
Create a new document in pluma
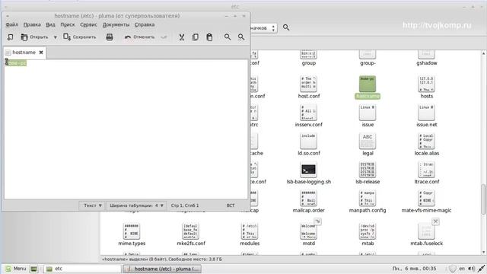[x=10, y=37]
